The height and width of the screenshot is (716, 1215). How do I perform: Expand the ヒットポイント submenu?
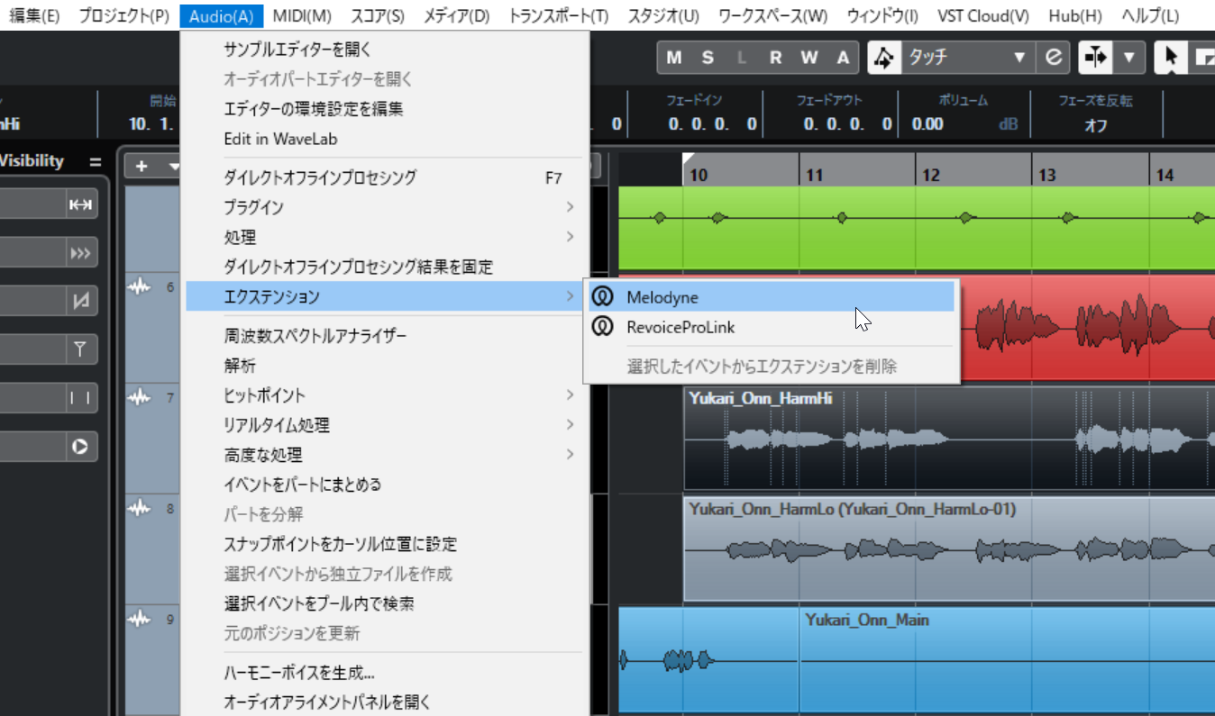[x=385, y=395]
